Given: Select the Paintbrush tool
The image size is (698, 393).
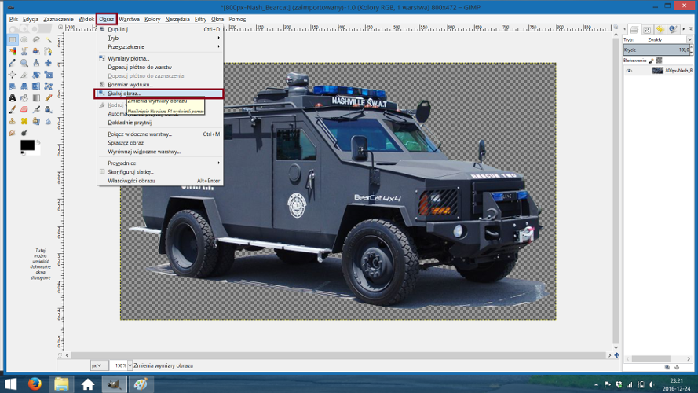Looking at the screenshot, I should click(x=13, y=109).
